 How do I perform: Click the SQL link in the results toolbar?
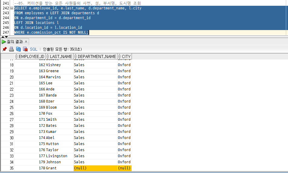[x=34, y=49]
